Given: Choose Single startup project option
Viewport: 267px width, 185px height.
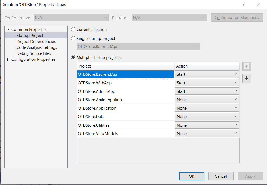Looking at the screenshot, I should click(73, 39).
